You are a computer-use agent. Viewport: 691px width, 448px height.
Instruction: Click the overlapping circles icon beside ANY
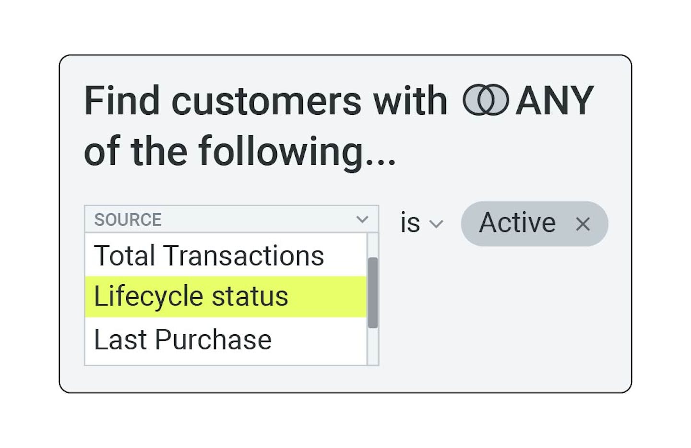[485, 100]
